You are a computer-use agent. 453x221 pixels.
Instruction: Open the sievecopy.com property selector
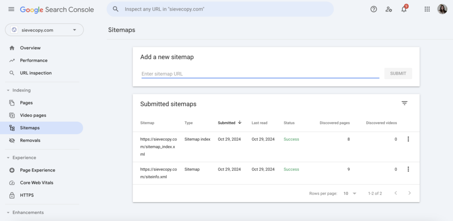point(44,30)
